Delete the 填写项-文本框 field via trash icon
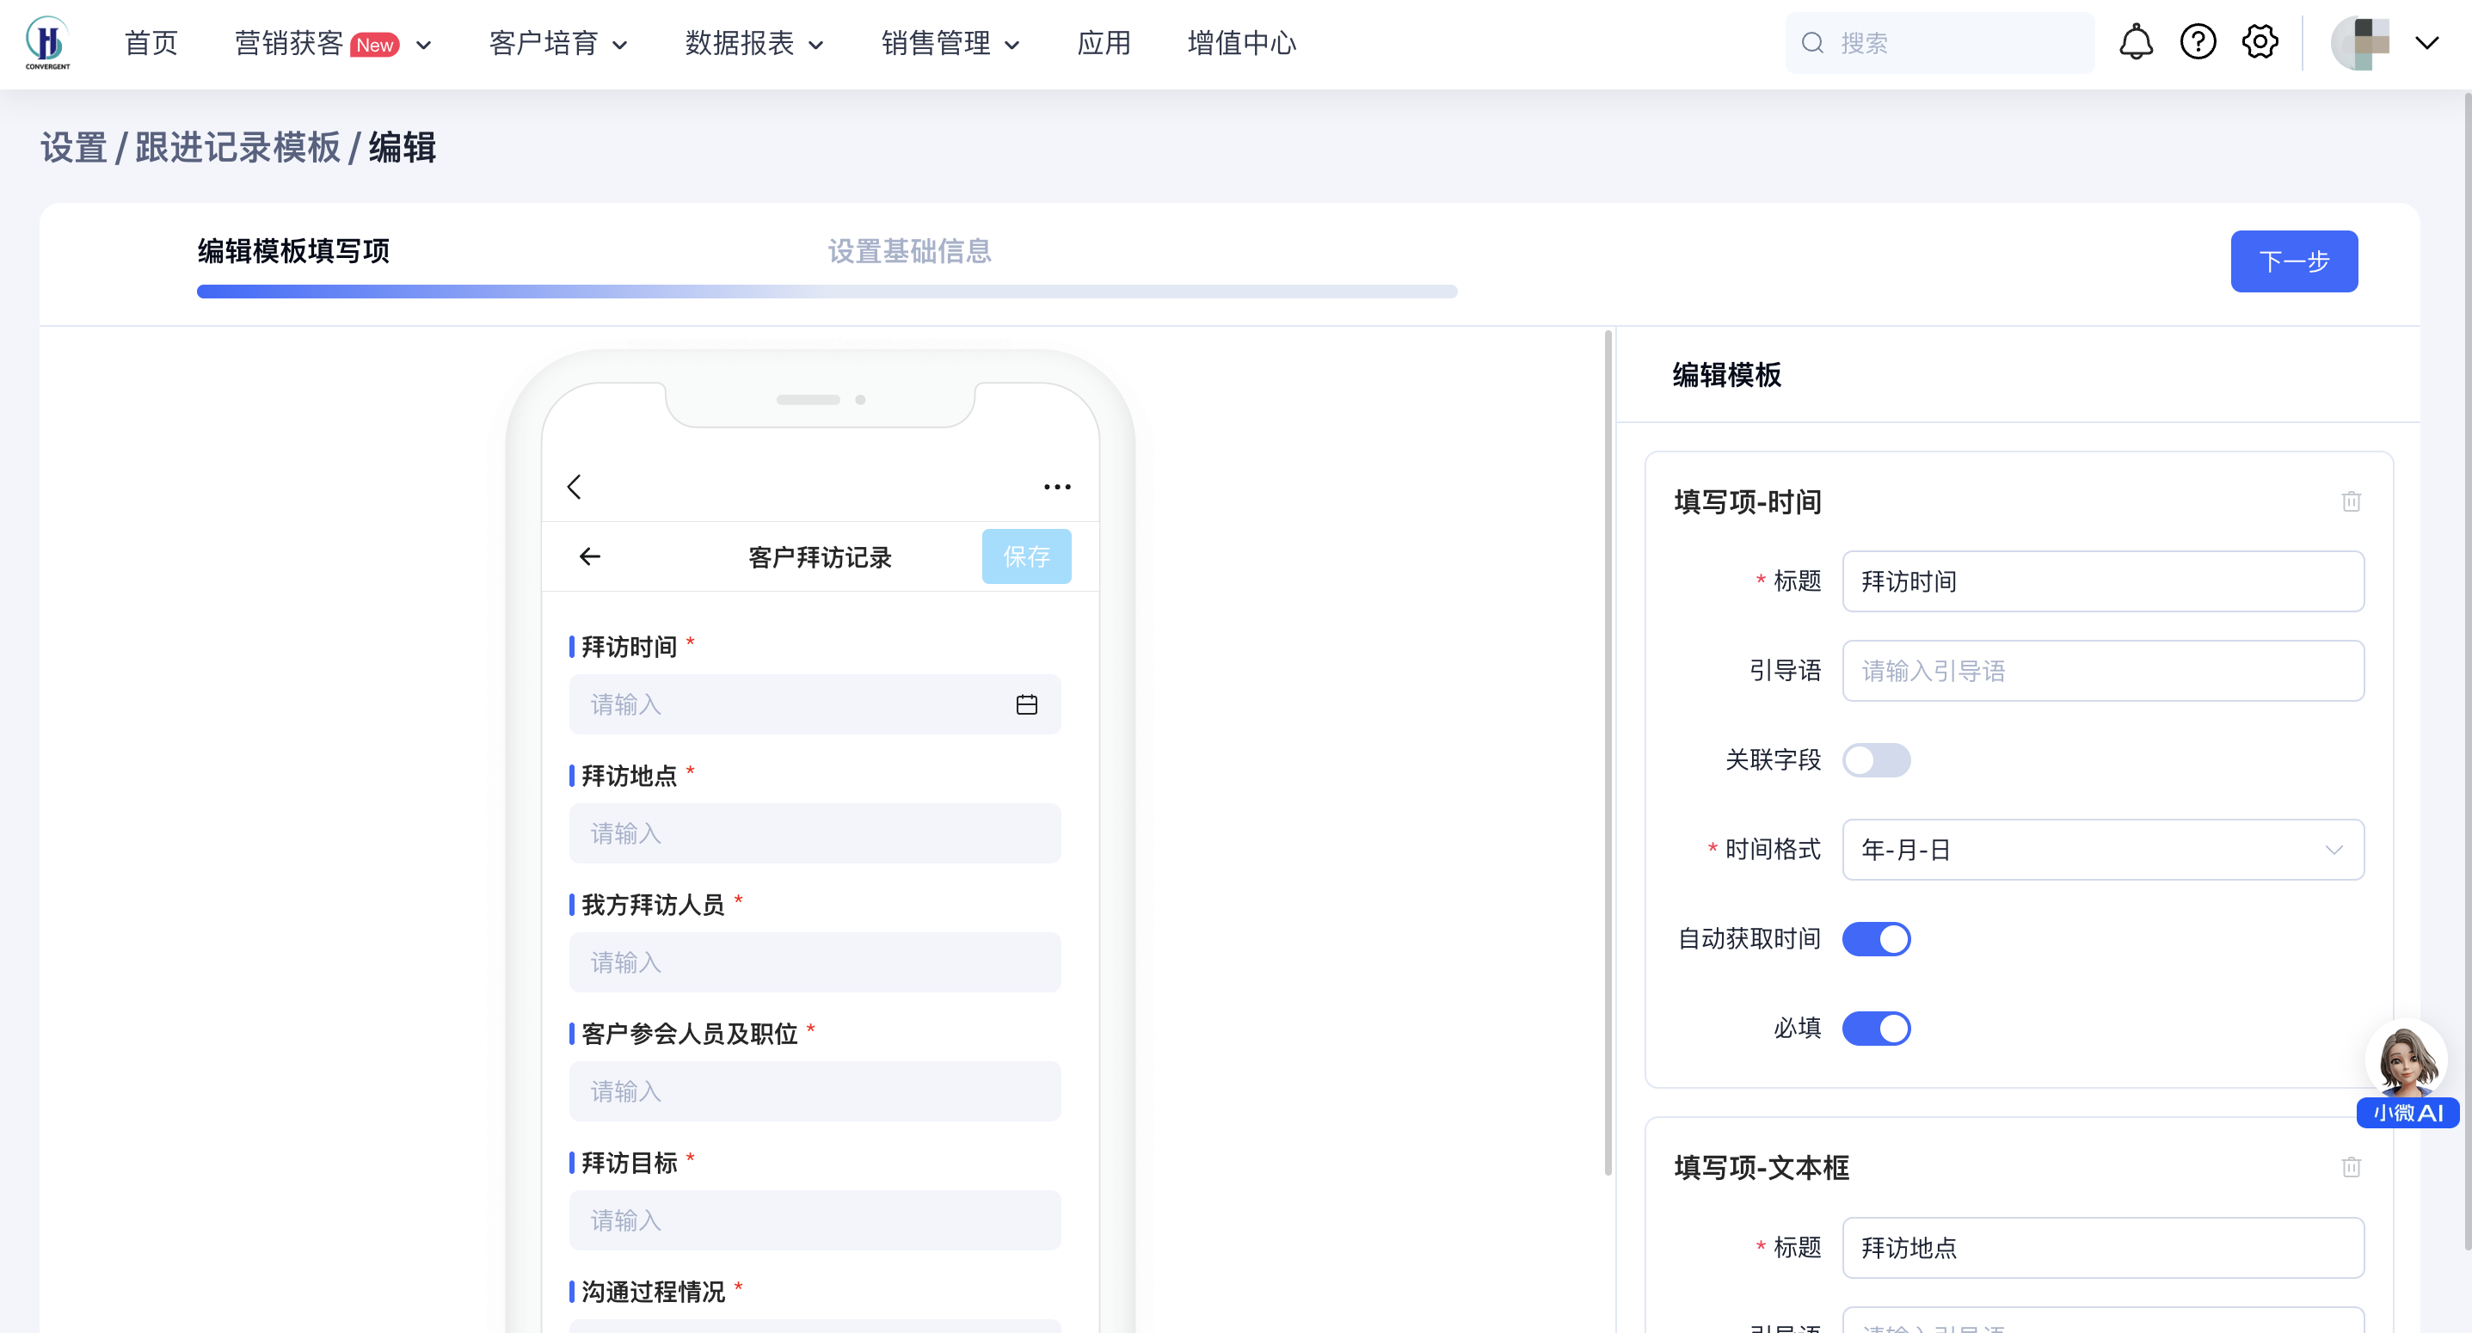The image size is (2472, 1333). coord(2350,1167)
